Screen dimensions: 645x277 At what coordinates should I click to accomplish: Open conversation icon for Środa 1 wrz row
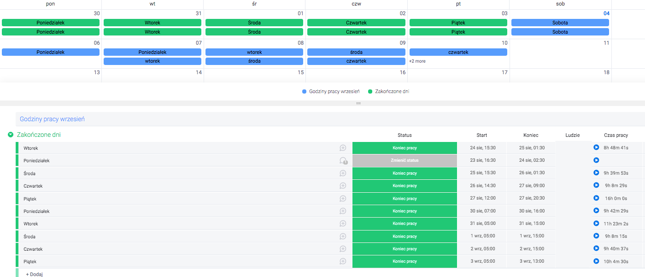[x=343, y=236]
